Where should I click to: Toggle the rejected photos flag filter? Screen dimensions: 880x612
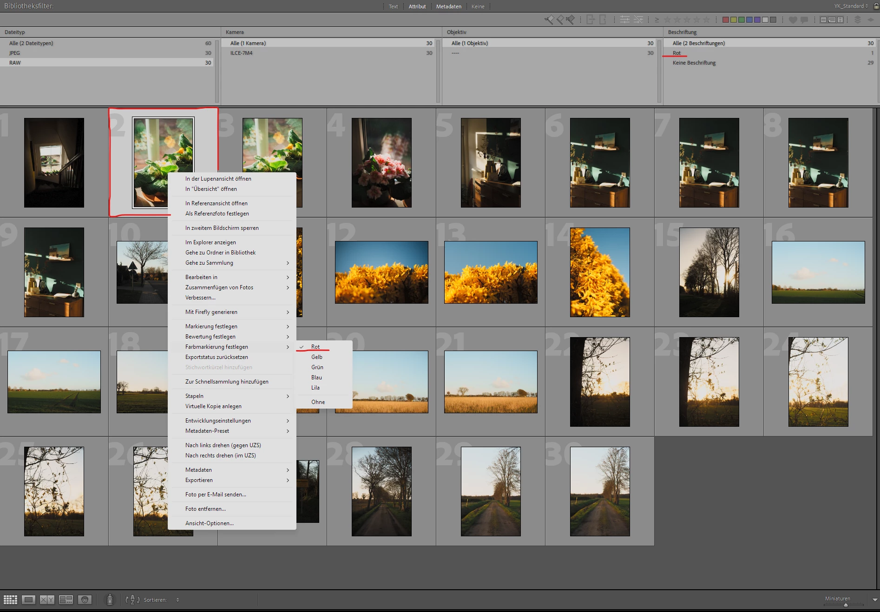(x=571, y=20)
